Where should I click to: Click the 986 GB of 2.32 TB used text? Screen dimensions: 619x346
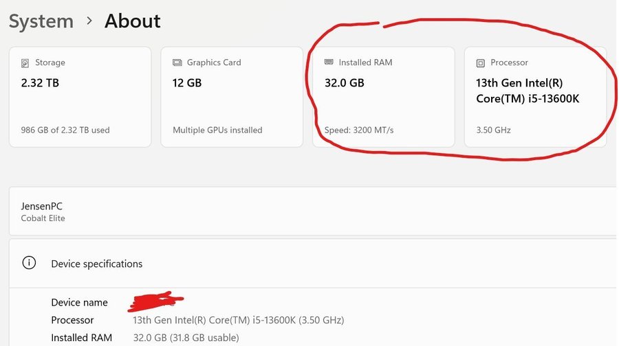pos(65,130)
